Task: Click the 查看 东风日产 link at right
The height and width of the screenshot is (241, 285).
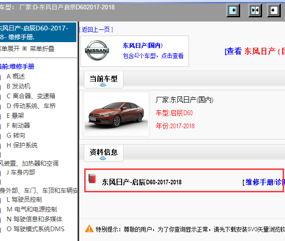Action: tap(255, 51)
